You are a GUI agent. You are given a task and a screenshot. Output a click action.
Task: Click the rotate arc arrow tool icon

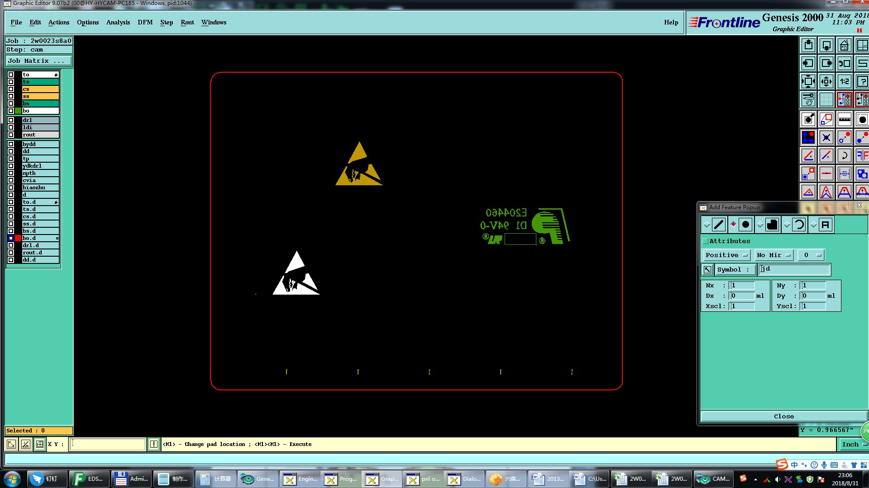tap(845, 155)
